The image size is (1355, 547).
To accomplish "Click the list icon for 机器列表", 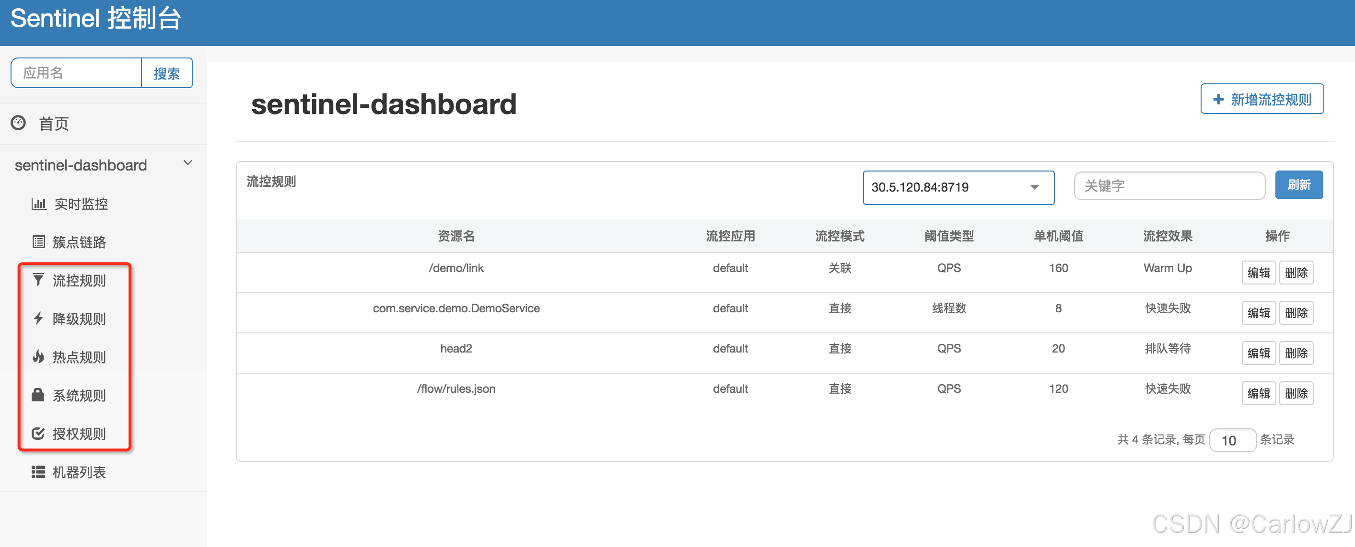I will point(38,472).
